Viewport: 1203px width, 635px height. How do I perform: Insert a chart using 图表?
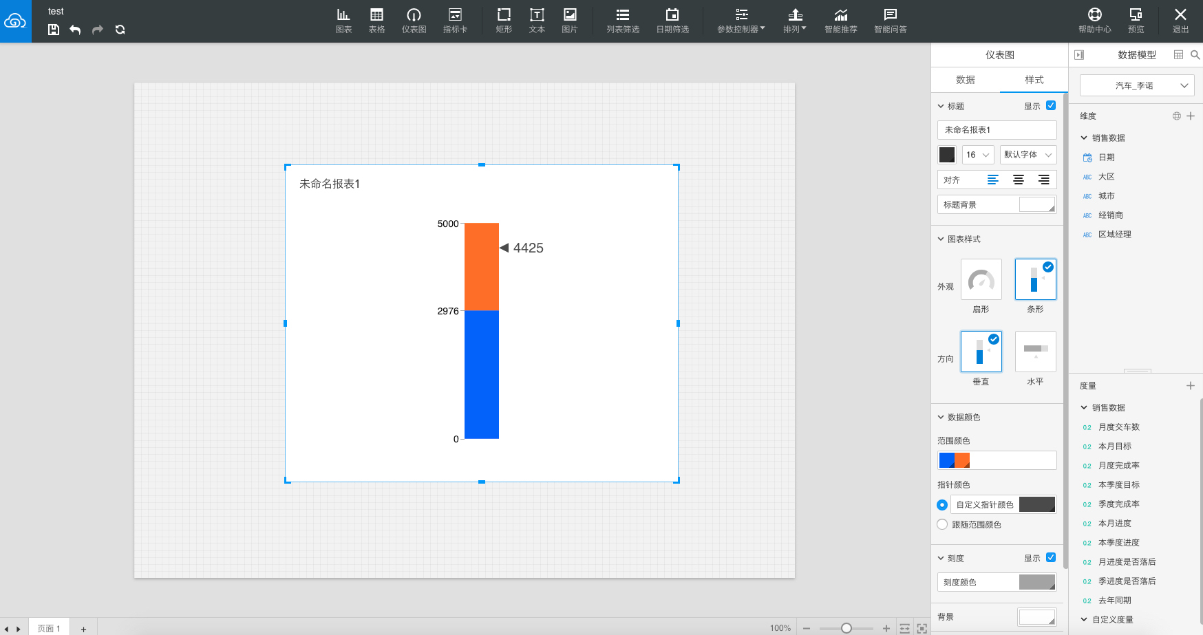343,21
